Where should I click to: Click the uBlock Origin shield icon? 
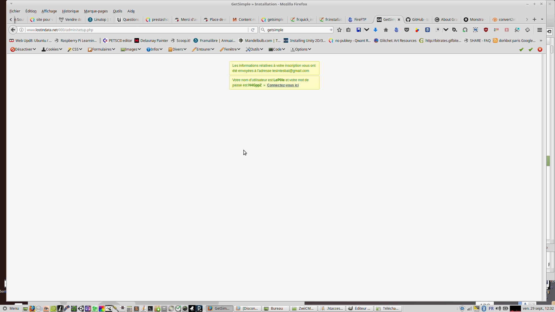486,30
